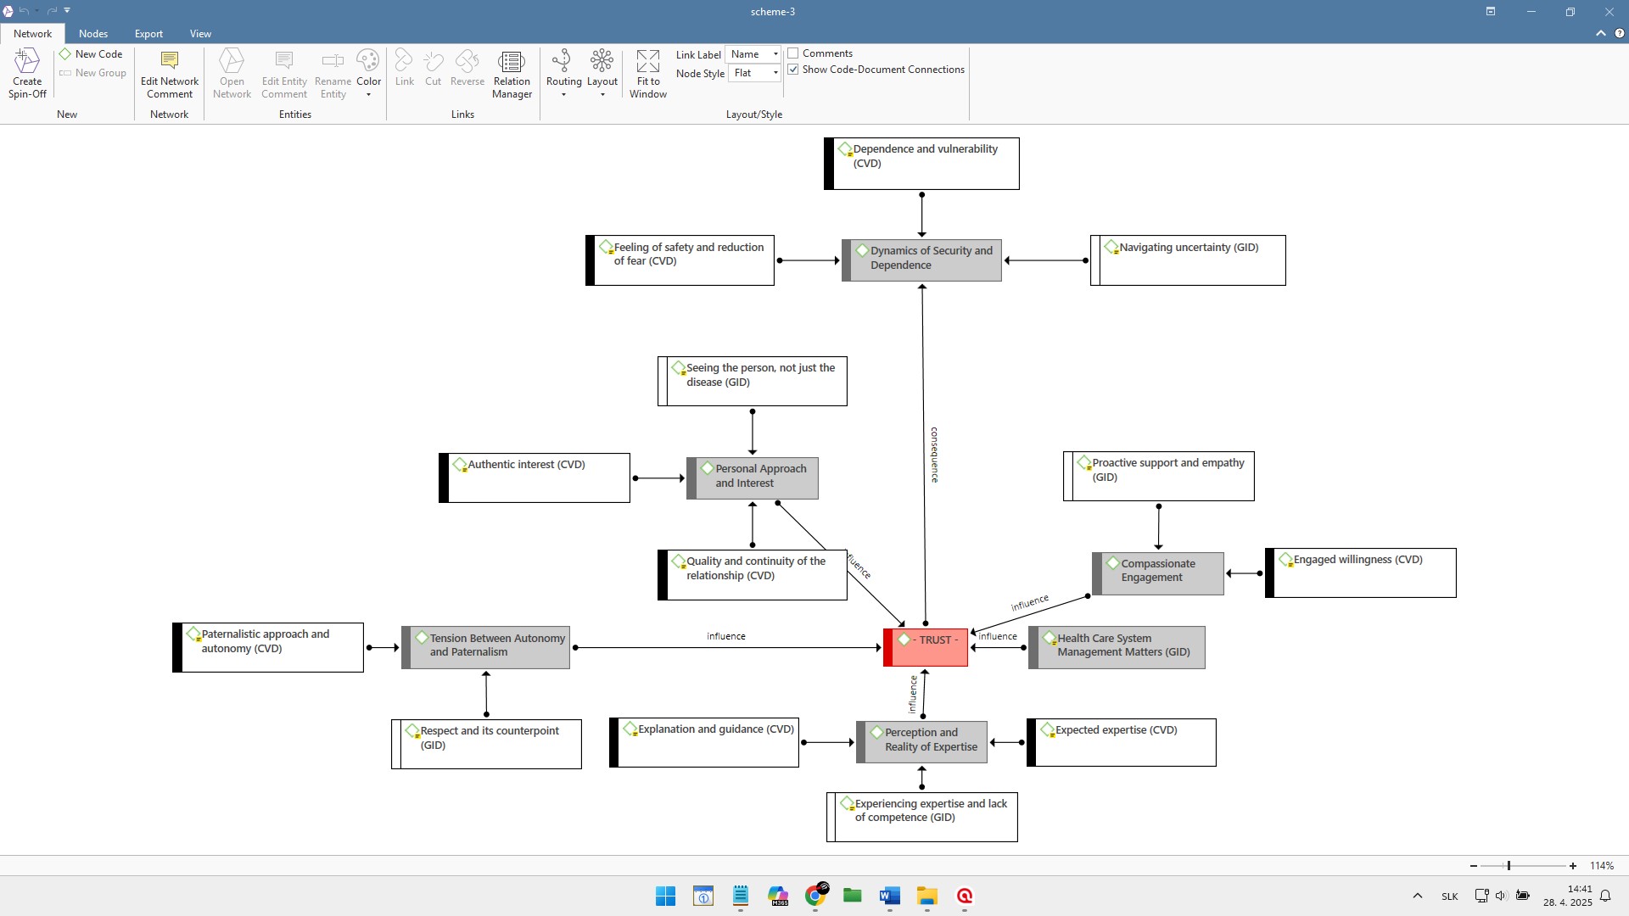1629x916 pixels.
Task: Open quick access toolbar customize arrow
Action: coord(67,11)
